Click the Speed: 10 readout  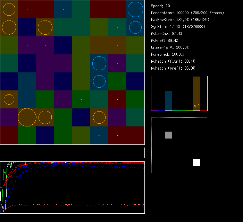161,6
